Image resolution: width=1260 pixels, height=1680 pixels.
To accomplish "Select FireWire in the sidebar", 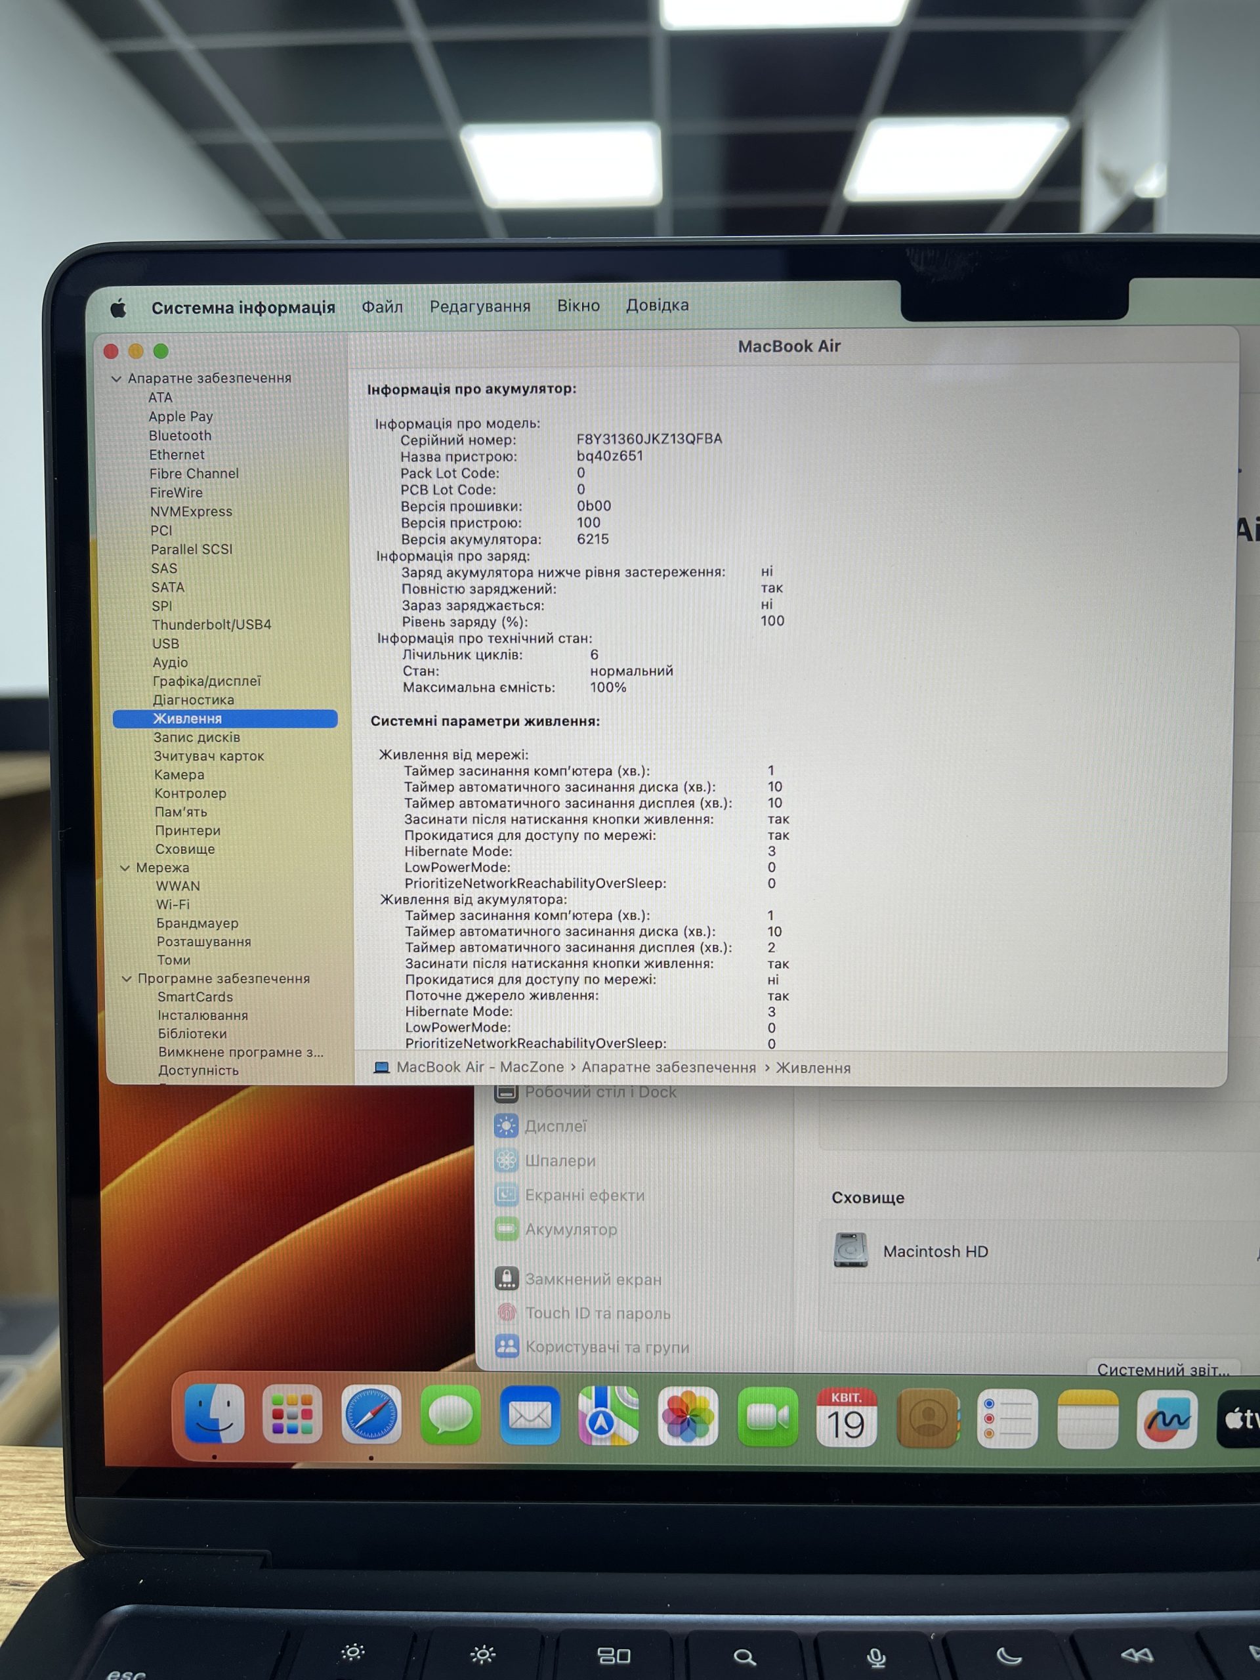I will [176, 492].
